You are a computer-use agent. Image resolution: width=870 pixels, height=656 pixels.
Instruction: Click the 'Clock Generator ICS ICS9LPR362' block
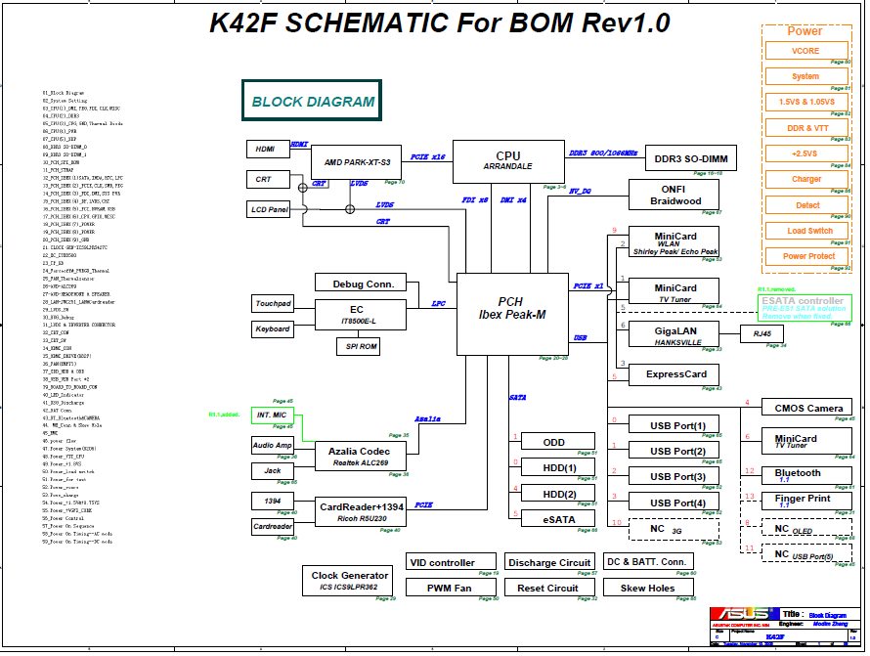tap(347, 581)
